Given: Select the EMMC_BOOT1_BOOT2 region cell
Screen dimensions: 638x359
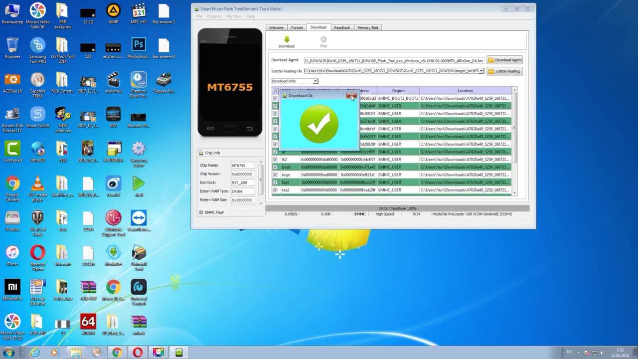Looking at the screenshot, I should [x=398, y=98].
